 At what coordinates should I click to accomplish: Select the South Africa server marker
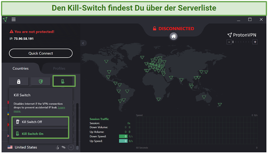(159, 99)
